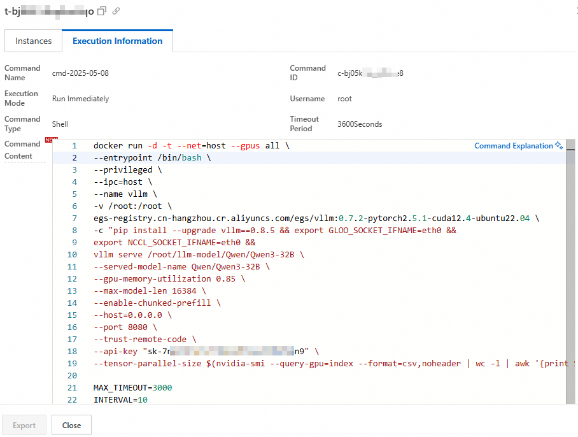Click the Username value root
Viewport: 578px width, 437px height.
click(x=344, y=99)
